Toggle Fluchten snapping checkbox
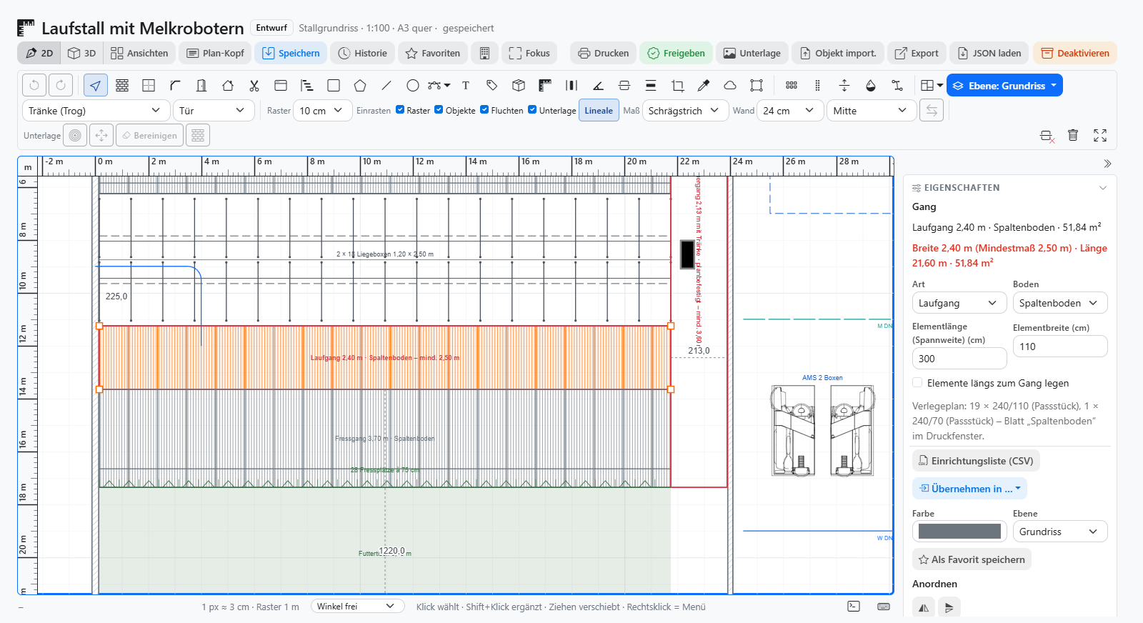This screenshot has width=1143, height=623. (484, 110)
